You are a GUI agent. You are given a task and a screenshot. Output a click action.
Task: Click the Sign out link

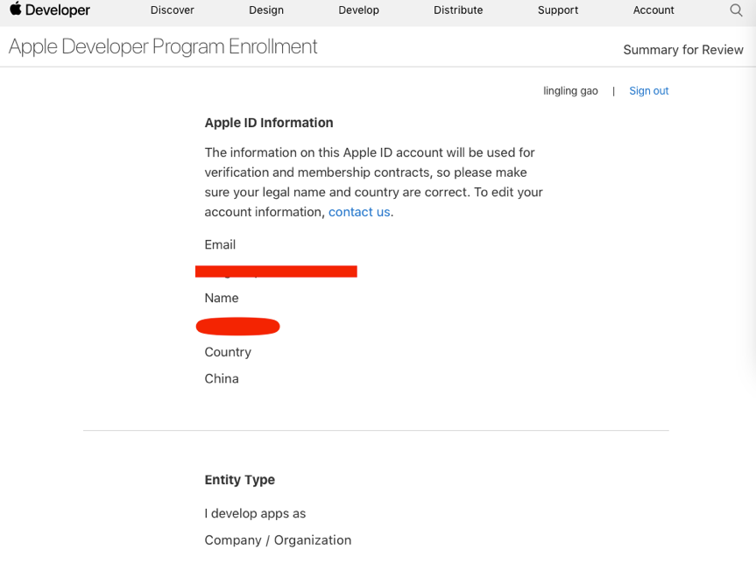pyautogui.click(x=648, y=90)
